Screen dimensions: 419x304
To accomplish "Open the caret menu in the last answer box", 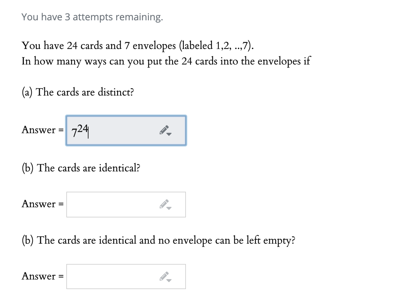I will (x=169, y=280).
